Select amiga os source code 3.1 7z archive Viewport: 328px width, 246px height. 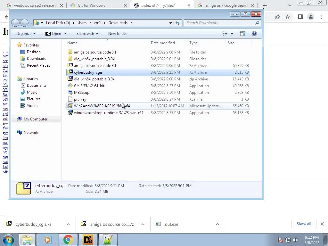[x=158, y=65]
